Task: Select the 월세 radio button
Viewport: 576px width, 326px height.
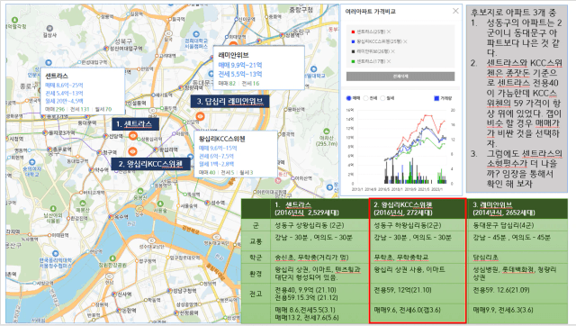Action: click(x=382, y=98)
